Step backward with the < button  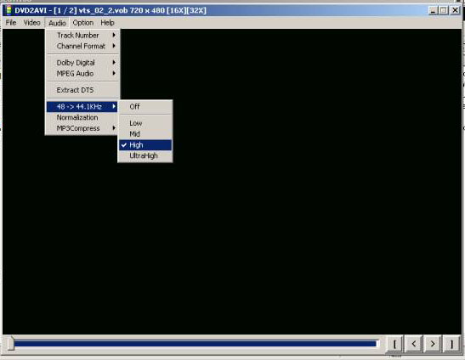click(413, 344)
